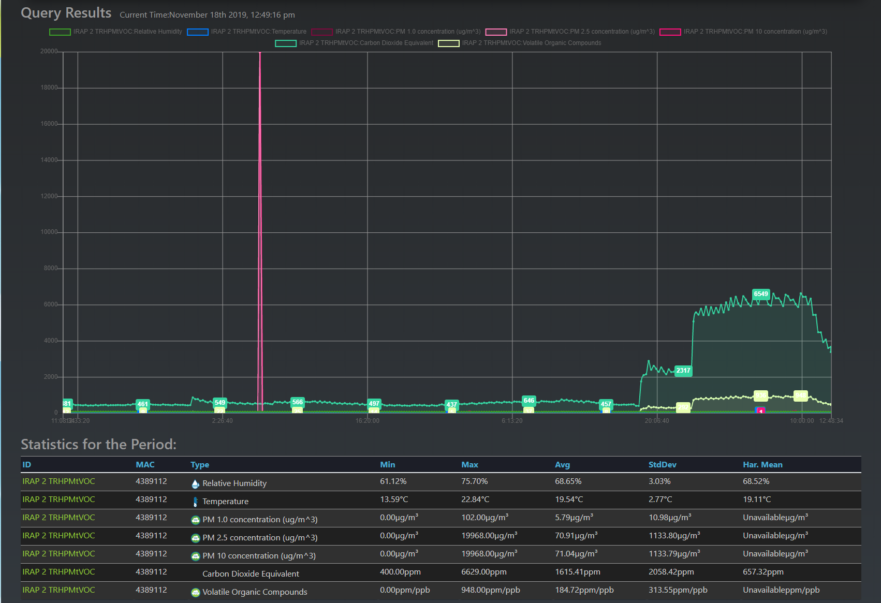Click the PM 2.5 legend color box
This screenshot has width=881, height=603.
(x=495, y=32)
